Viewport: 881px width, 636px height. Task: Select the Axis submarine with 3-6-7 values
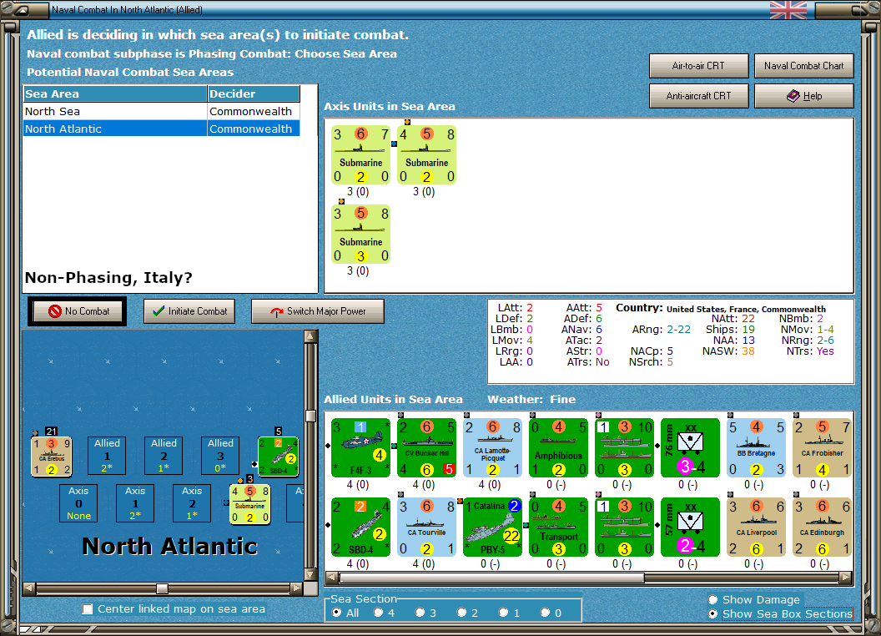pyautogui.click(x=360, y=154)
